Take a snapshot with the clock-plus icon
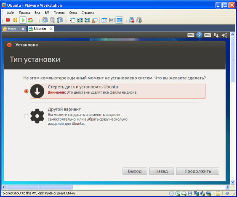The image size is (237, 197). click(45, 20)
